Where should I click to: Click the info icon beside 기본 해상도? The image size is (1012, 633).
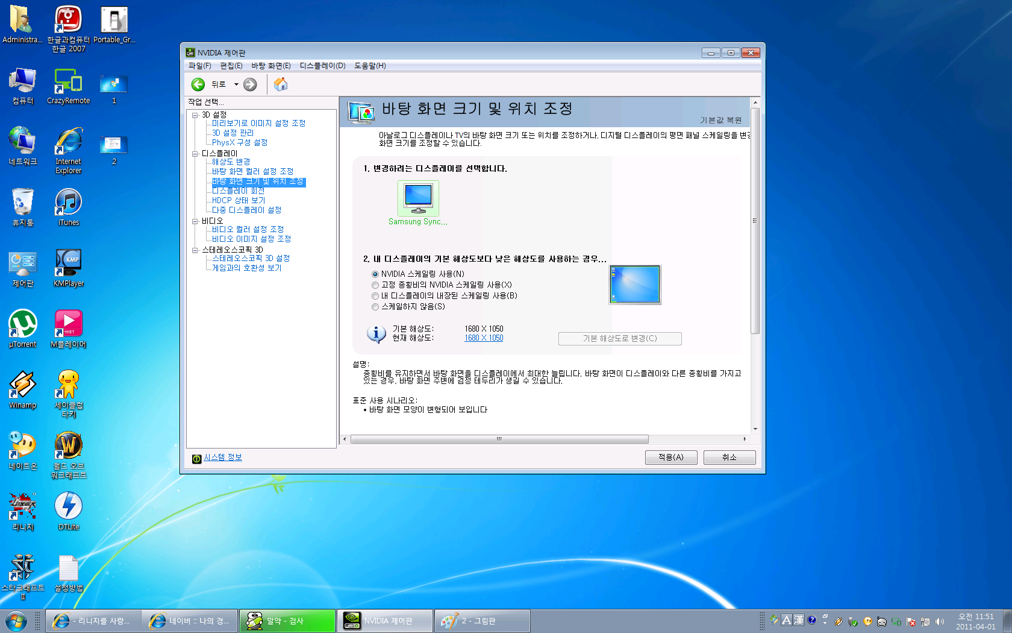point(376,333)
